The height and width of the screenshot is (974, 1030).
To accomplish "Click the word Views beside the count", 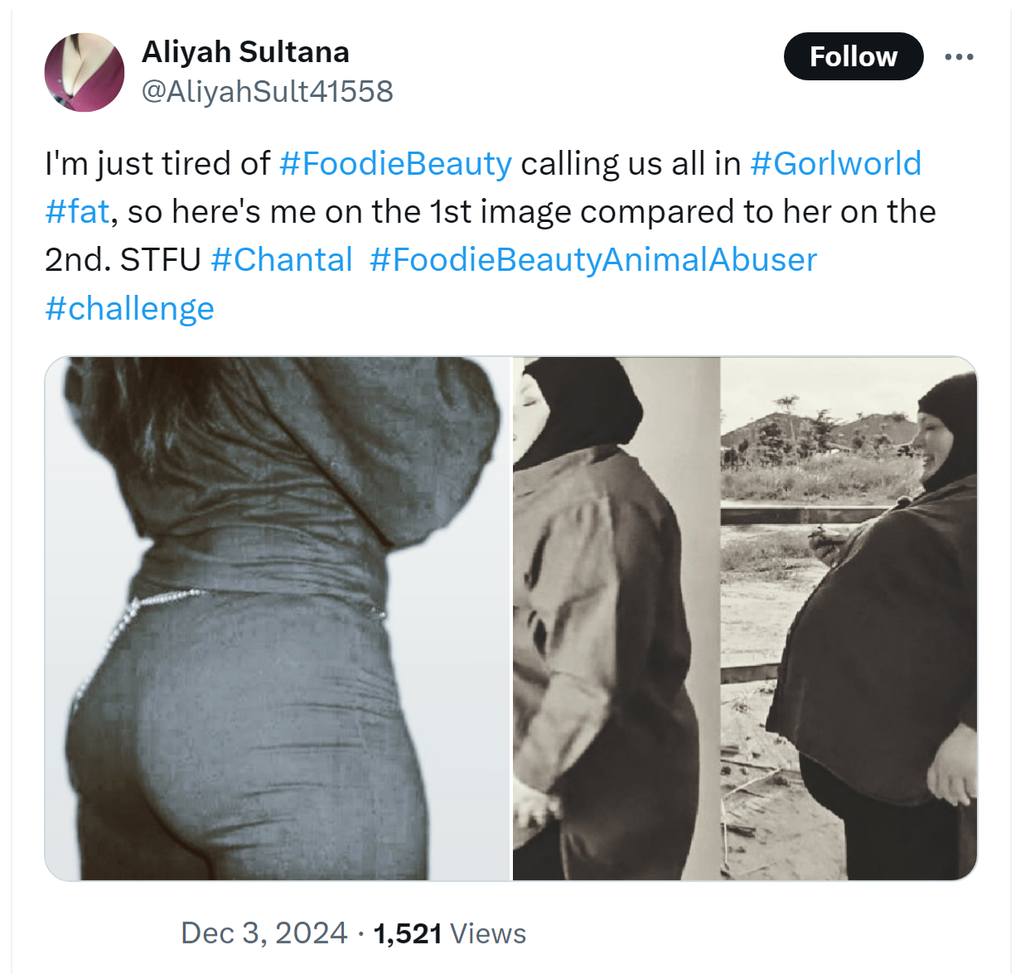I will [488, 933].
